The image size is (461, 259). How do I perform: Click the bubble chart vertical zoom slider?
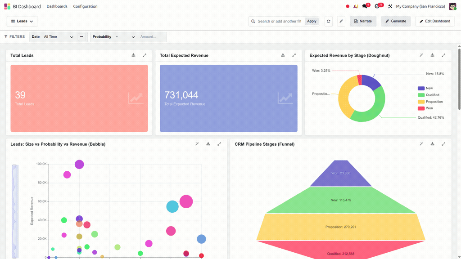(x=15, y=211)
